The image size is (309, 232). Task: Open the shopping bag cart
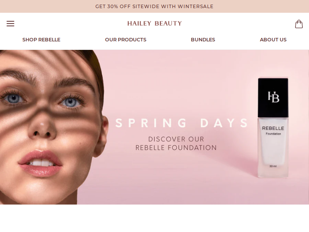click(x=299, y=24)
